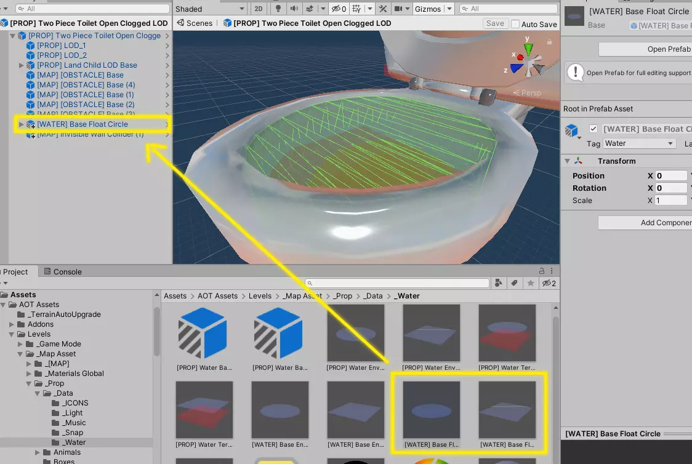Toggle scene lighting bulb icon
The height and width of the screenshot is (464, 692).
[278, 9]
